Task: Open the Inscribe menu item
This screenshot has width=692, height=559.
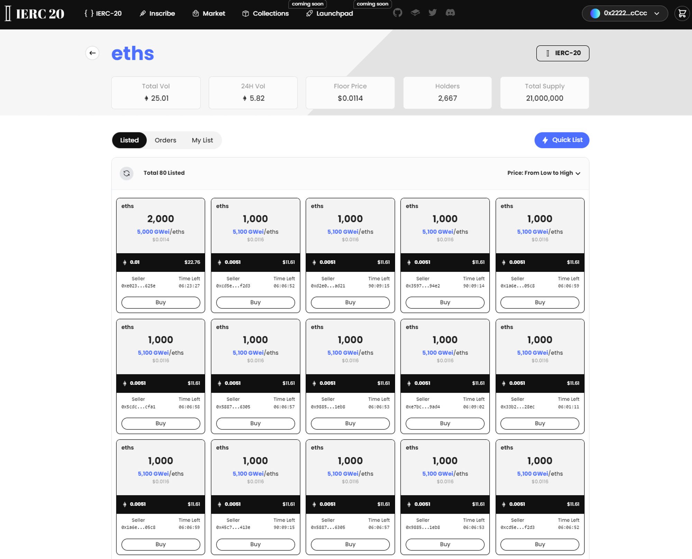Action: 157,14
